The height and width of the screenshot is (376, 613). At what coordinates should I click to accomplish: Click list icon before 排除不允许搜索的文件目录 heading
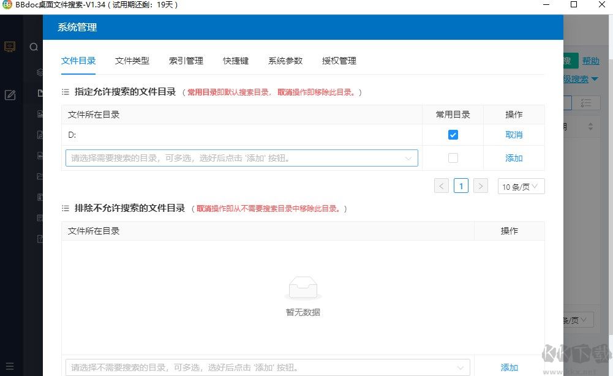point(65,208)
